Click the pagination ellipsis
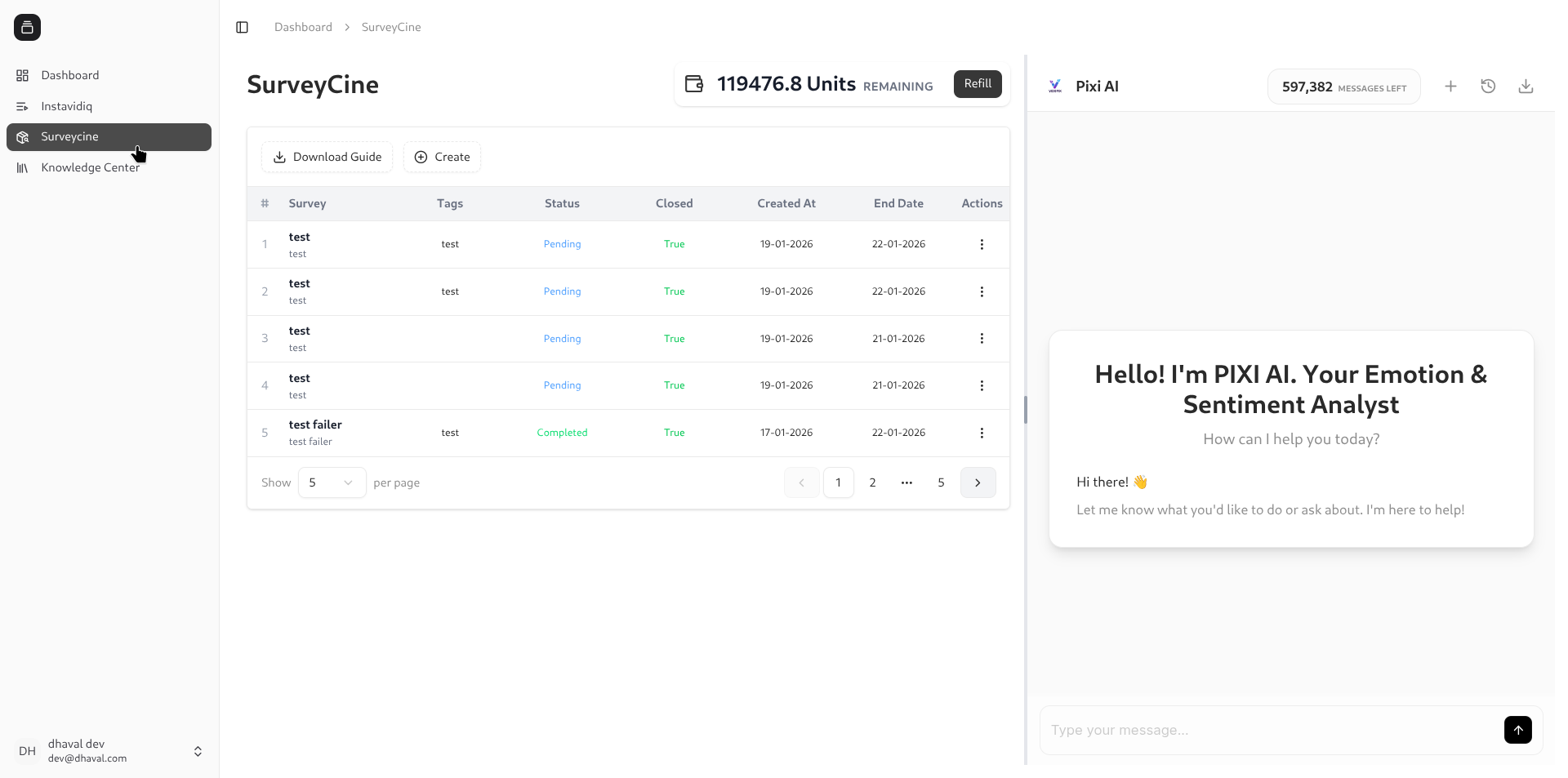Image resolution: width=1568 pixels, height=778 pixels. pos(906,482)
